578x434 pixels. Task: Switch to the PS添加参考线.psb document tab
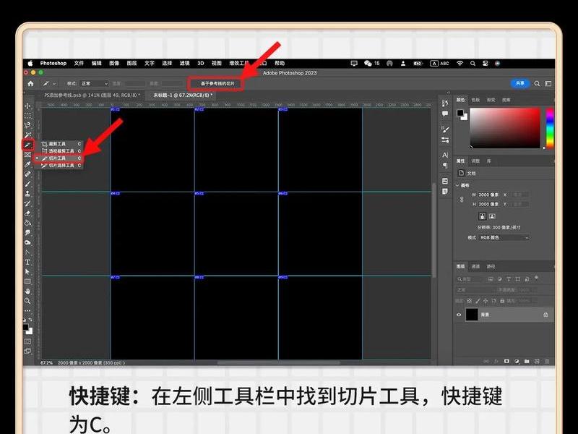click(92, 95)
